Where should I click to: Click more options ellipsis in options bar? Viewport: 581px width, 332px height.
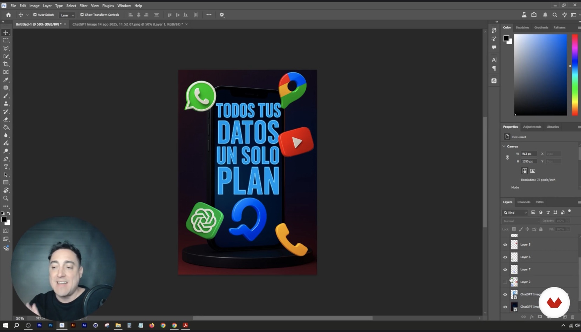tap(209, 15)
